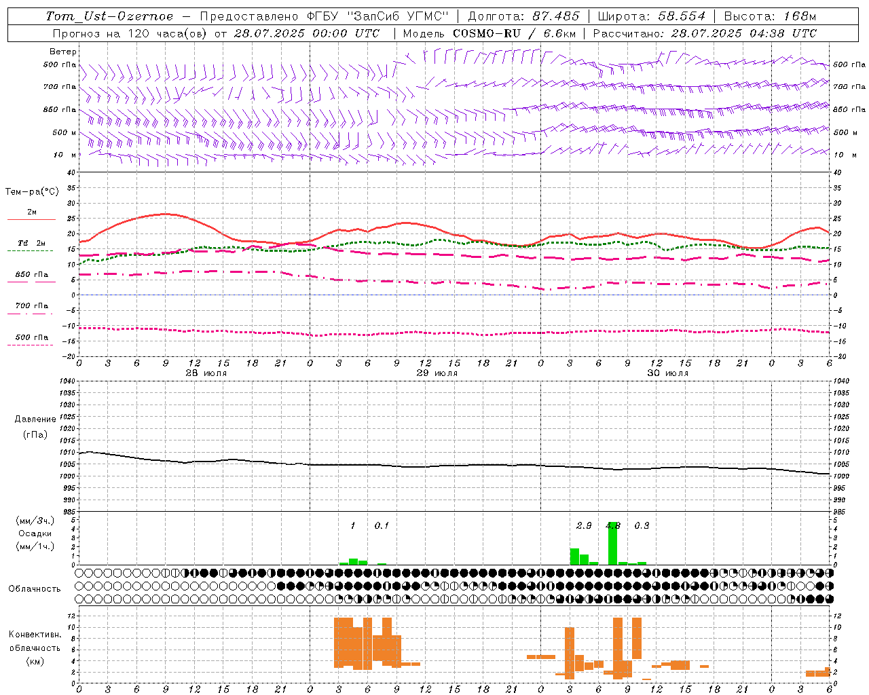869x695 pixels.
Task: Click the '30 июля' date label
Action: (x=668, y=373)
